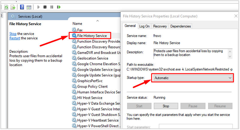The width and height of the screenshot is (240, 130).
Task: Click the Start Service toolbar icon
Action: pyautogui.click(x=38, y=7)
